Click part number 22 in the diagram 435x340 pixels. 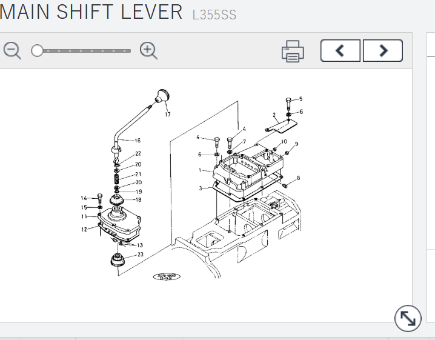[x=138, y=154]
